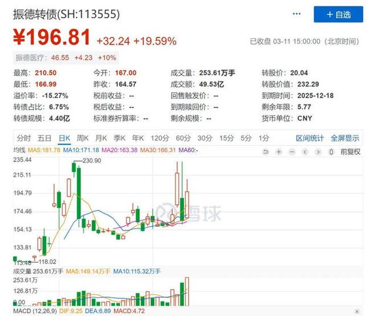The width and height of the screenshot is (376, 316).
Task: Click the volume MA10:115.32万手 label
Action: point(137,271)
